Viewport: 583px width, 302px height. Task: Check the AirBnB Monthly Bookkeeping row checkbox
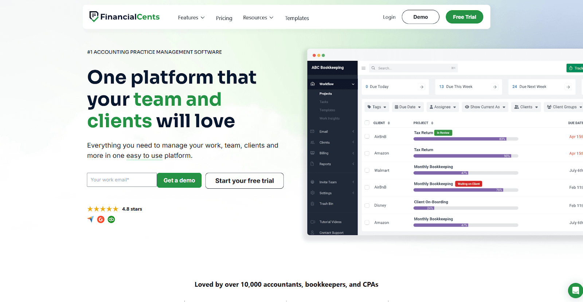pos(367,187)
